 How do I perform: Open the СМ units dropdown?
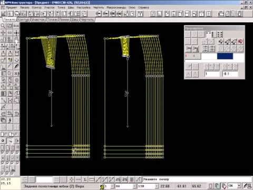(x=239, y=186)
